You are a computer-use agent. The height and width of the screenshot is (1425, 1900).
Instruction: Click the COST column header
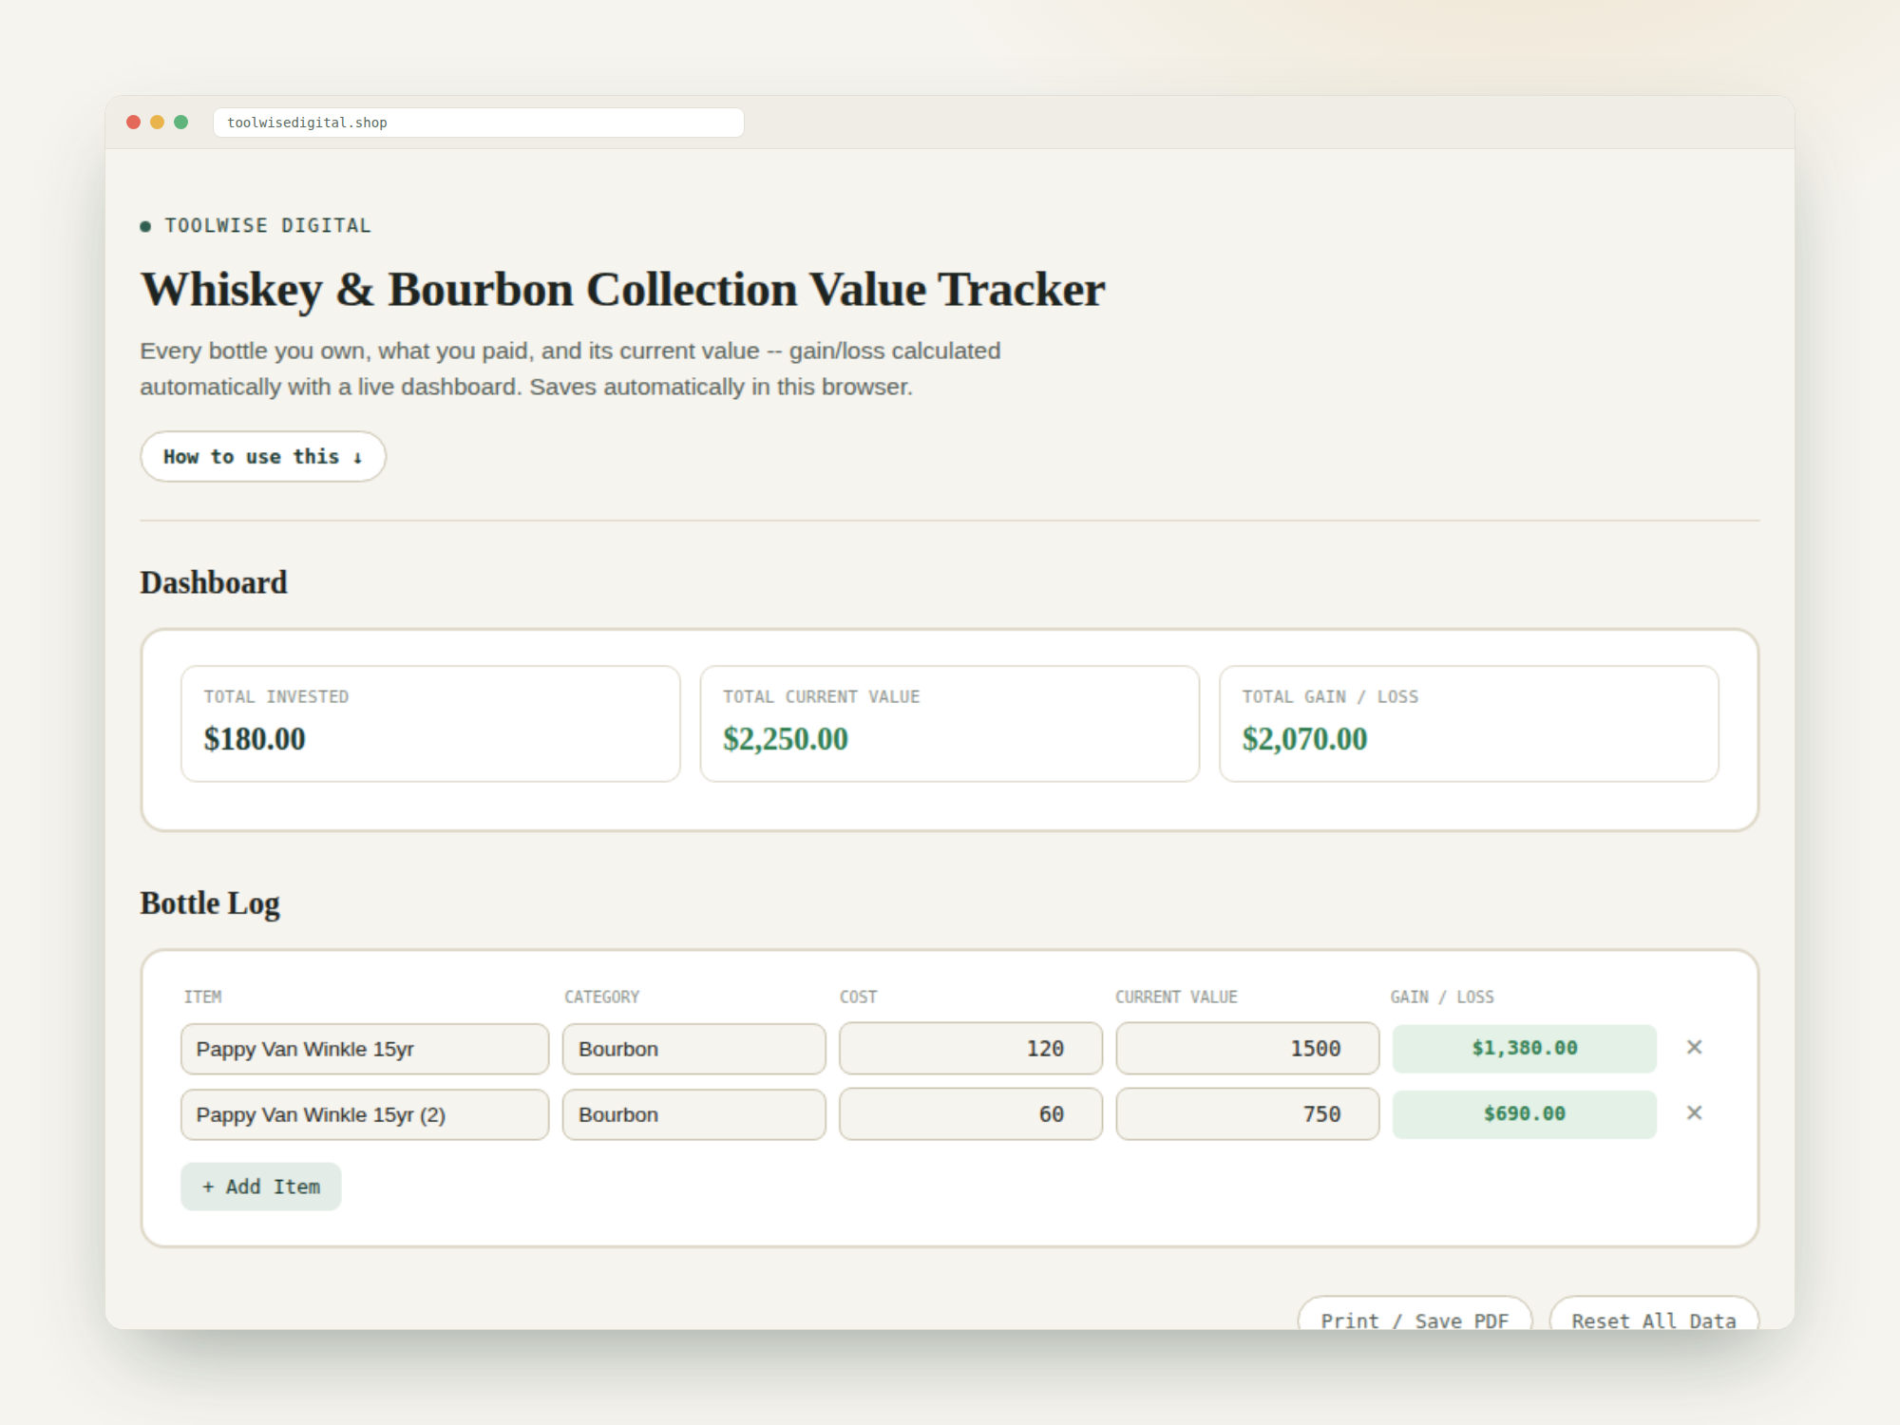pos(859,997)
